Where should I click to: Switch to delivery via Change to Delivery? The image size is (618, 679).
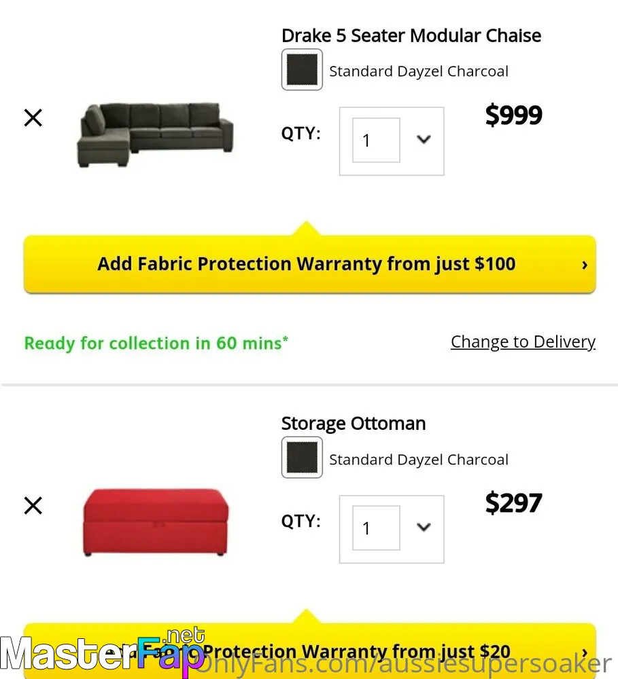click(523, 342)
